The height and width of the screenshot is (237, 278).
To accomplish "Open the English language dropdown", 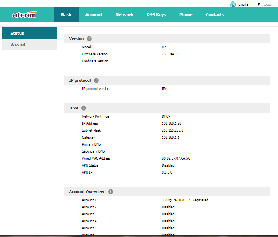I will coord(249,4).
